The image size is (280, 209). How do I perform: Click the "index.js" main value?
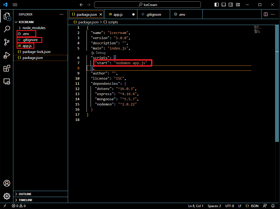(x=118, y=48)
